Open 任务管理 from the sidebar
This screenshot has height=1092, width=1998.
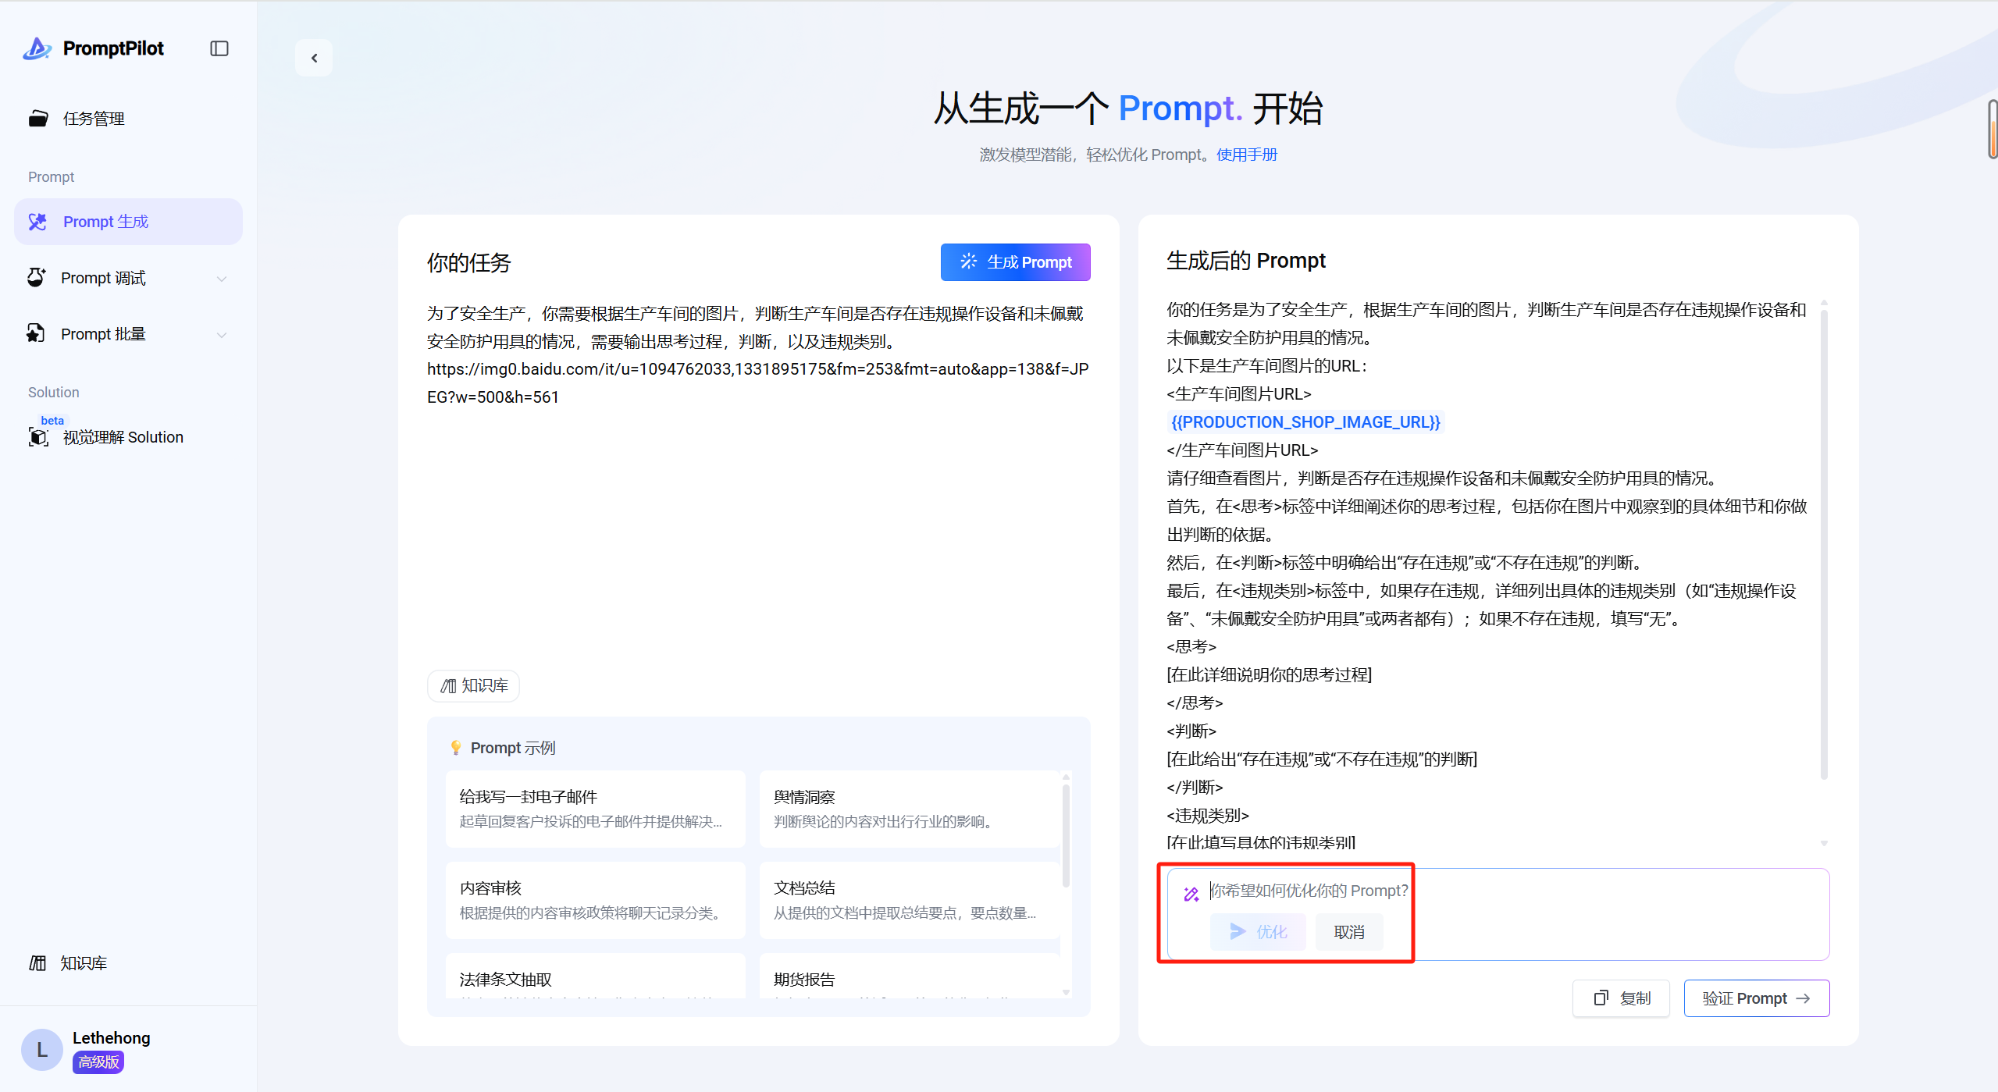94,119
